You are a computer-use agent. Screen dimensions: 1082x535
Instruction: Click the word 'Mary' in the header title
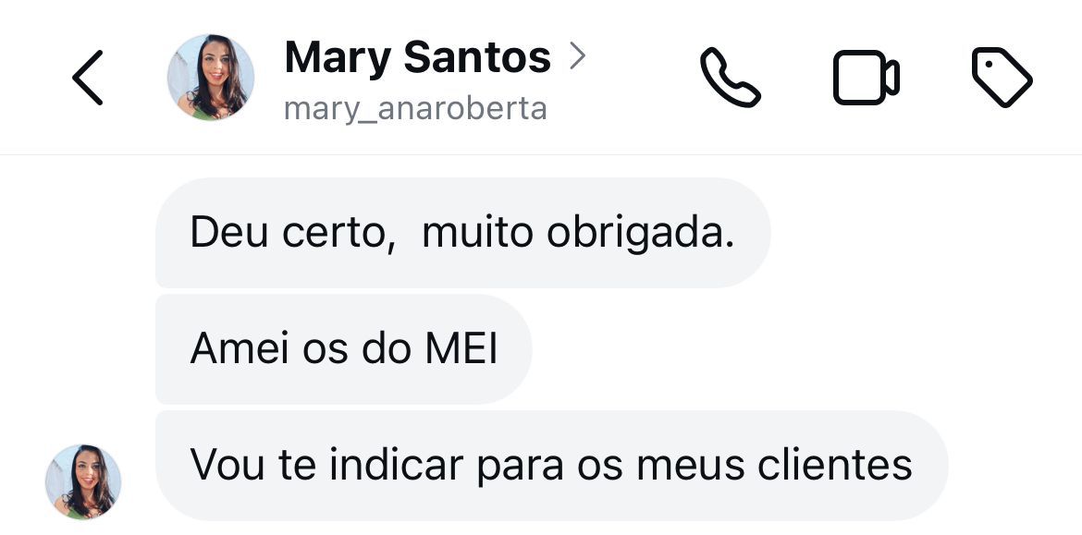pyautogui.click(x=338, y=58)
